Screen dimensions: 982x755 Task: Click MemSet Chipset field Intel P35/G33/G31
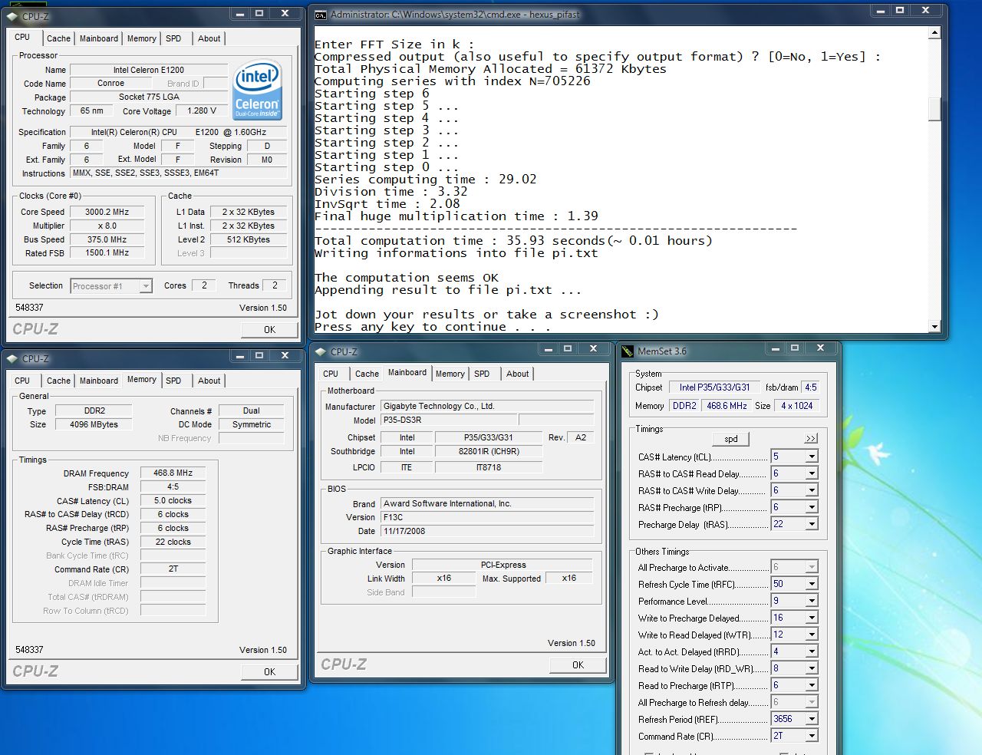tap(714, 387)
